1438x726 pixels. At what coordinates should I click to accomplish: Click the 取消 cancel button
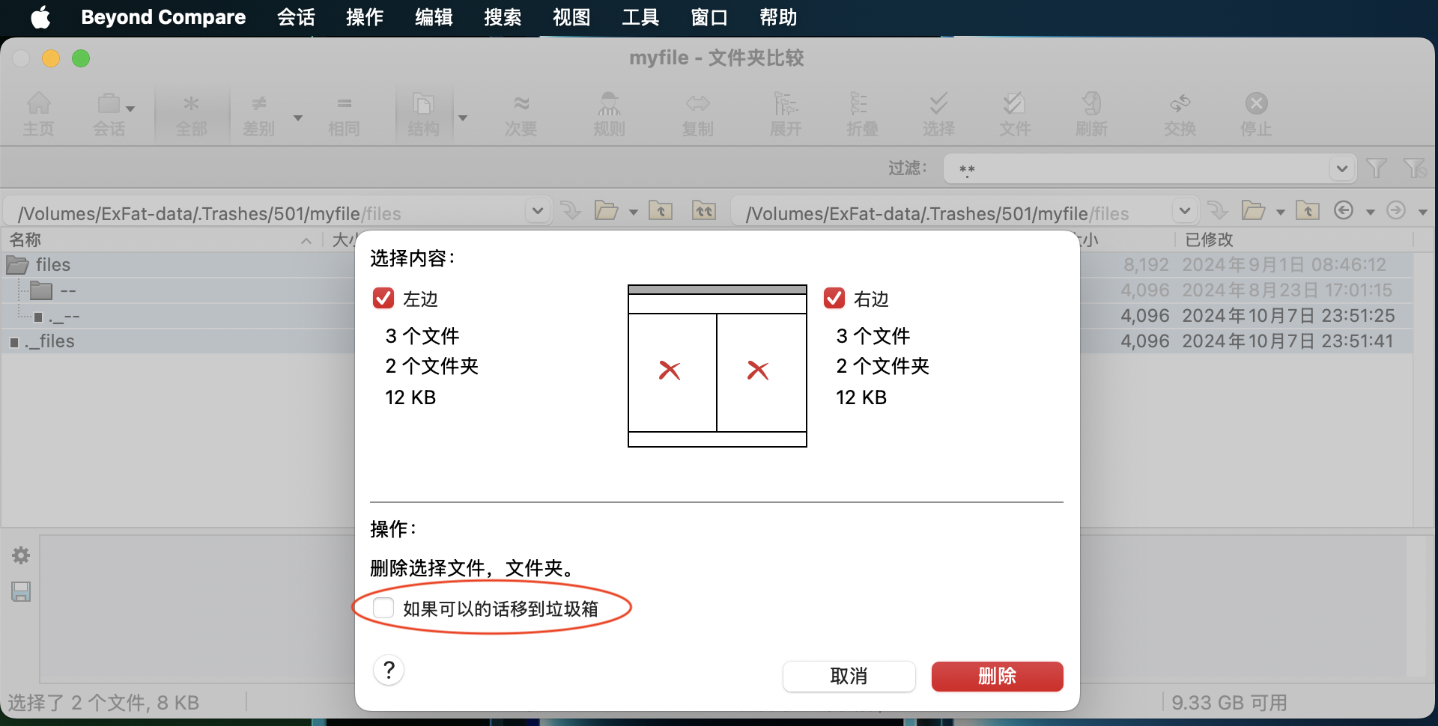pos(849,676)
